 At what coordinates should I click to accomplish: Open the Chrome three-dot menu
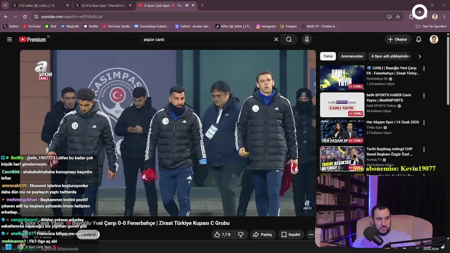coord(444,17)
